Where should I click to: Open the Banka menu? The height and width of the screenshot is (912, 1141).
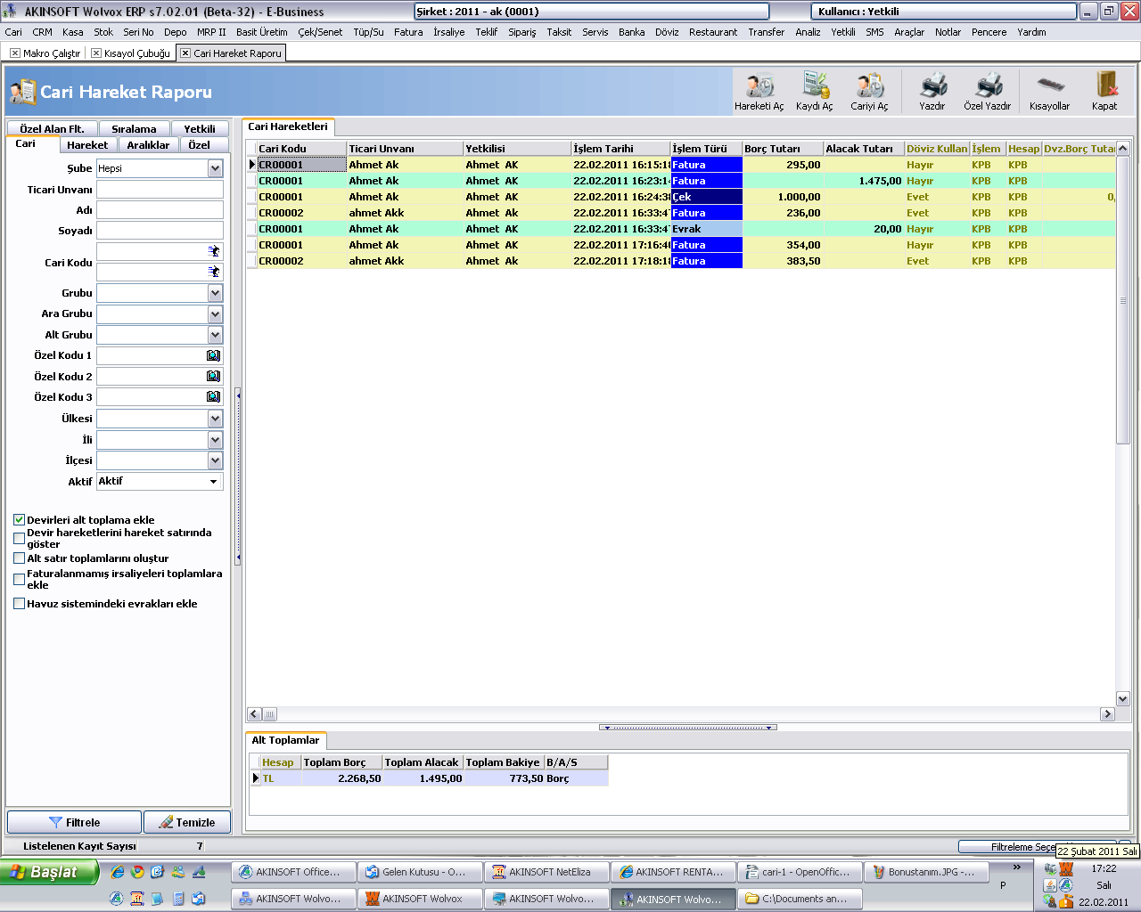tap(631, 32)
